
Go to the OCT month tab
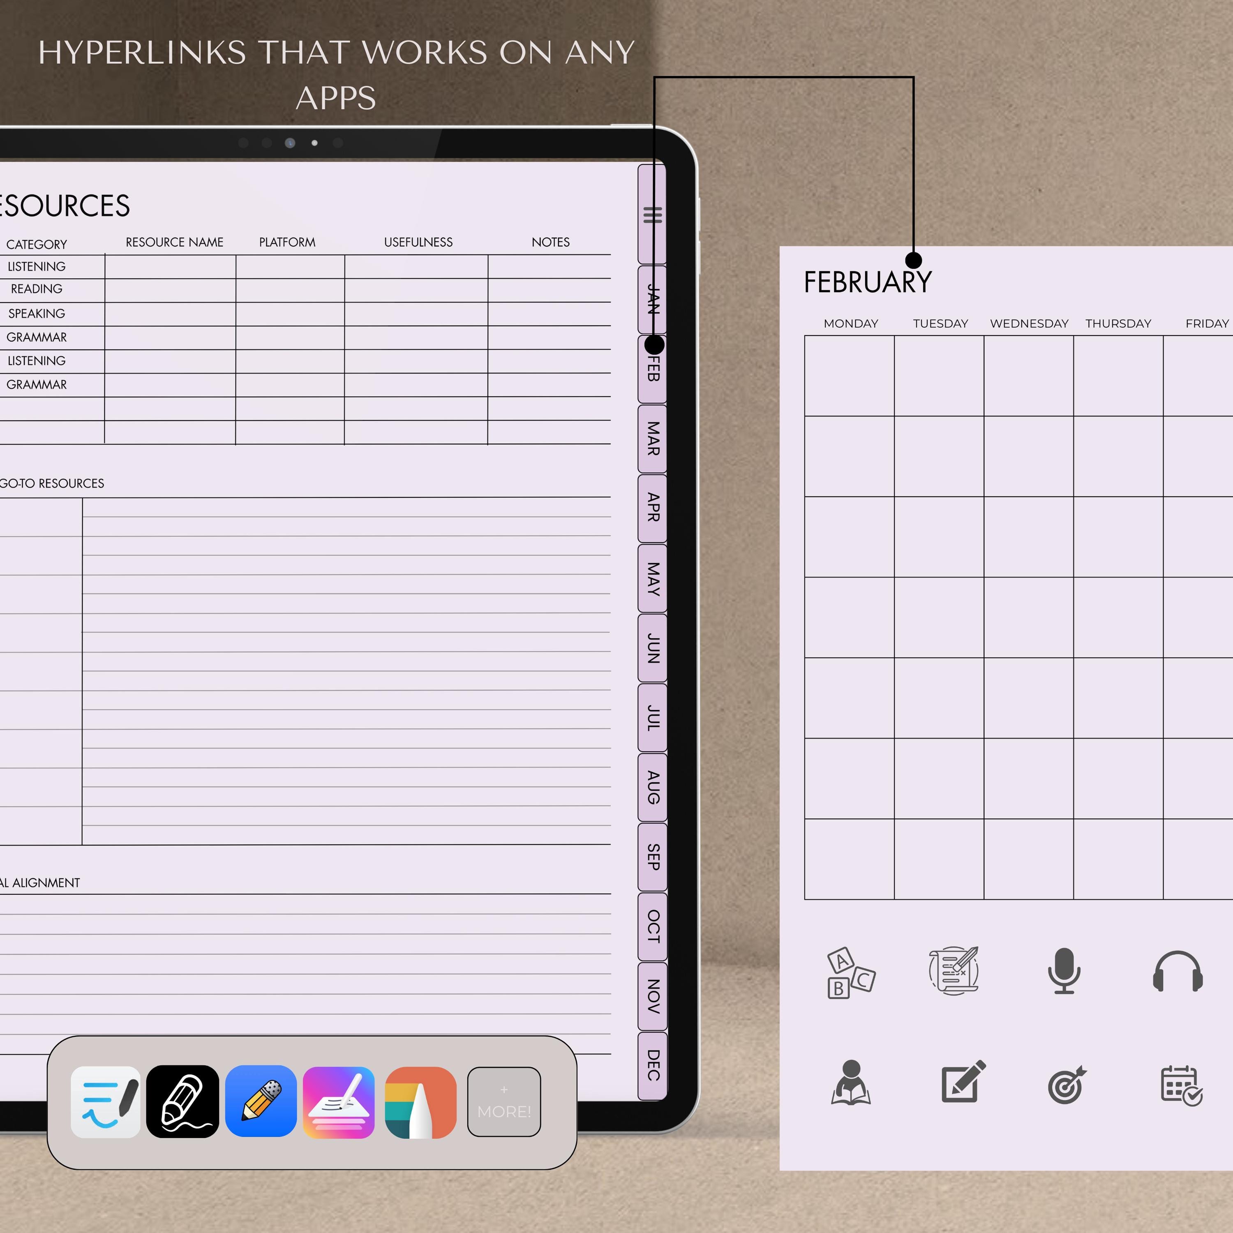tap(652, 926)
